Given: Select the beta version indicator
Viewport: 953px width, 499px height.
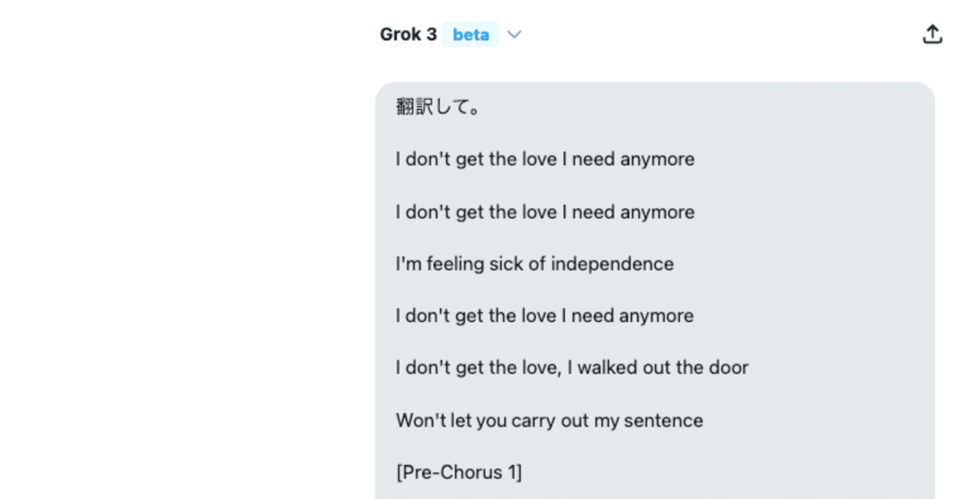Looking at the screenshot, I should [x=470, y=34].
